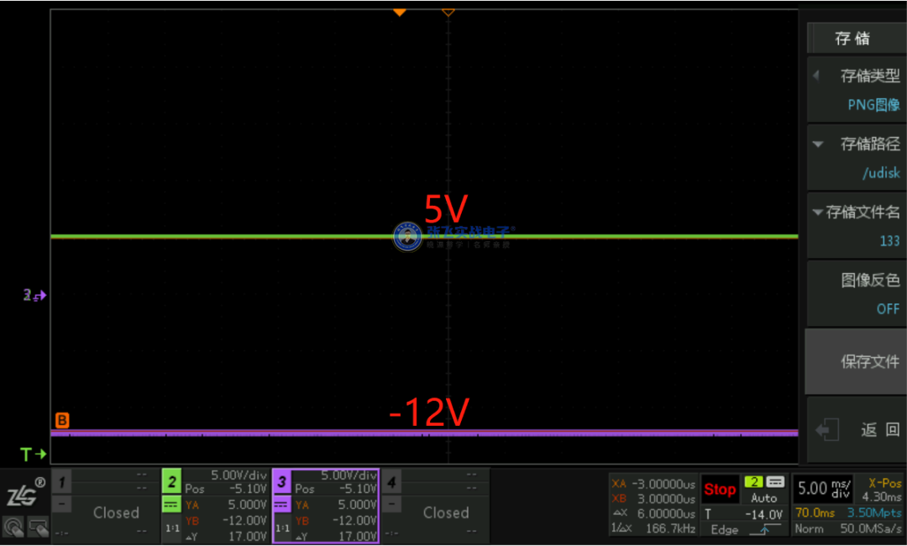Click channel 4 coupling dash icon
The image size is (907, 546).
(x=391, y=505)
